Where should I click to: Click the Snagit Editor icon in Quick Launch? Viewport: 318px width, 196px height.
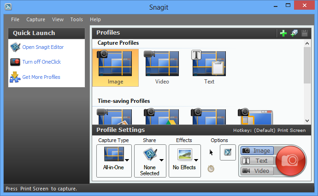tap(15, 47)
